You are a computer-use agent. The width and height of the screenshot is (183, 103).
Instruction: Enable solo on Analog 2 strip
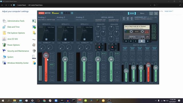pos(71,77)
